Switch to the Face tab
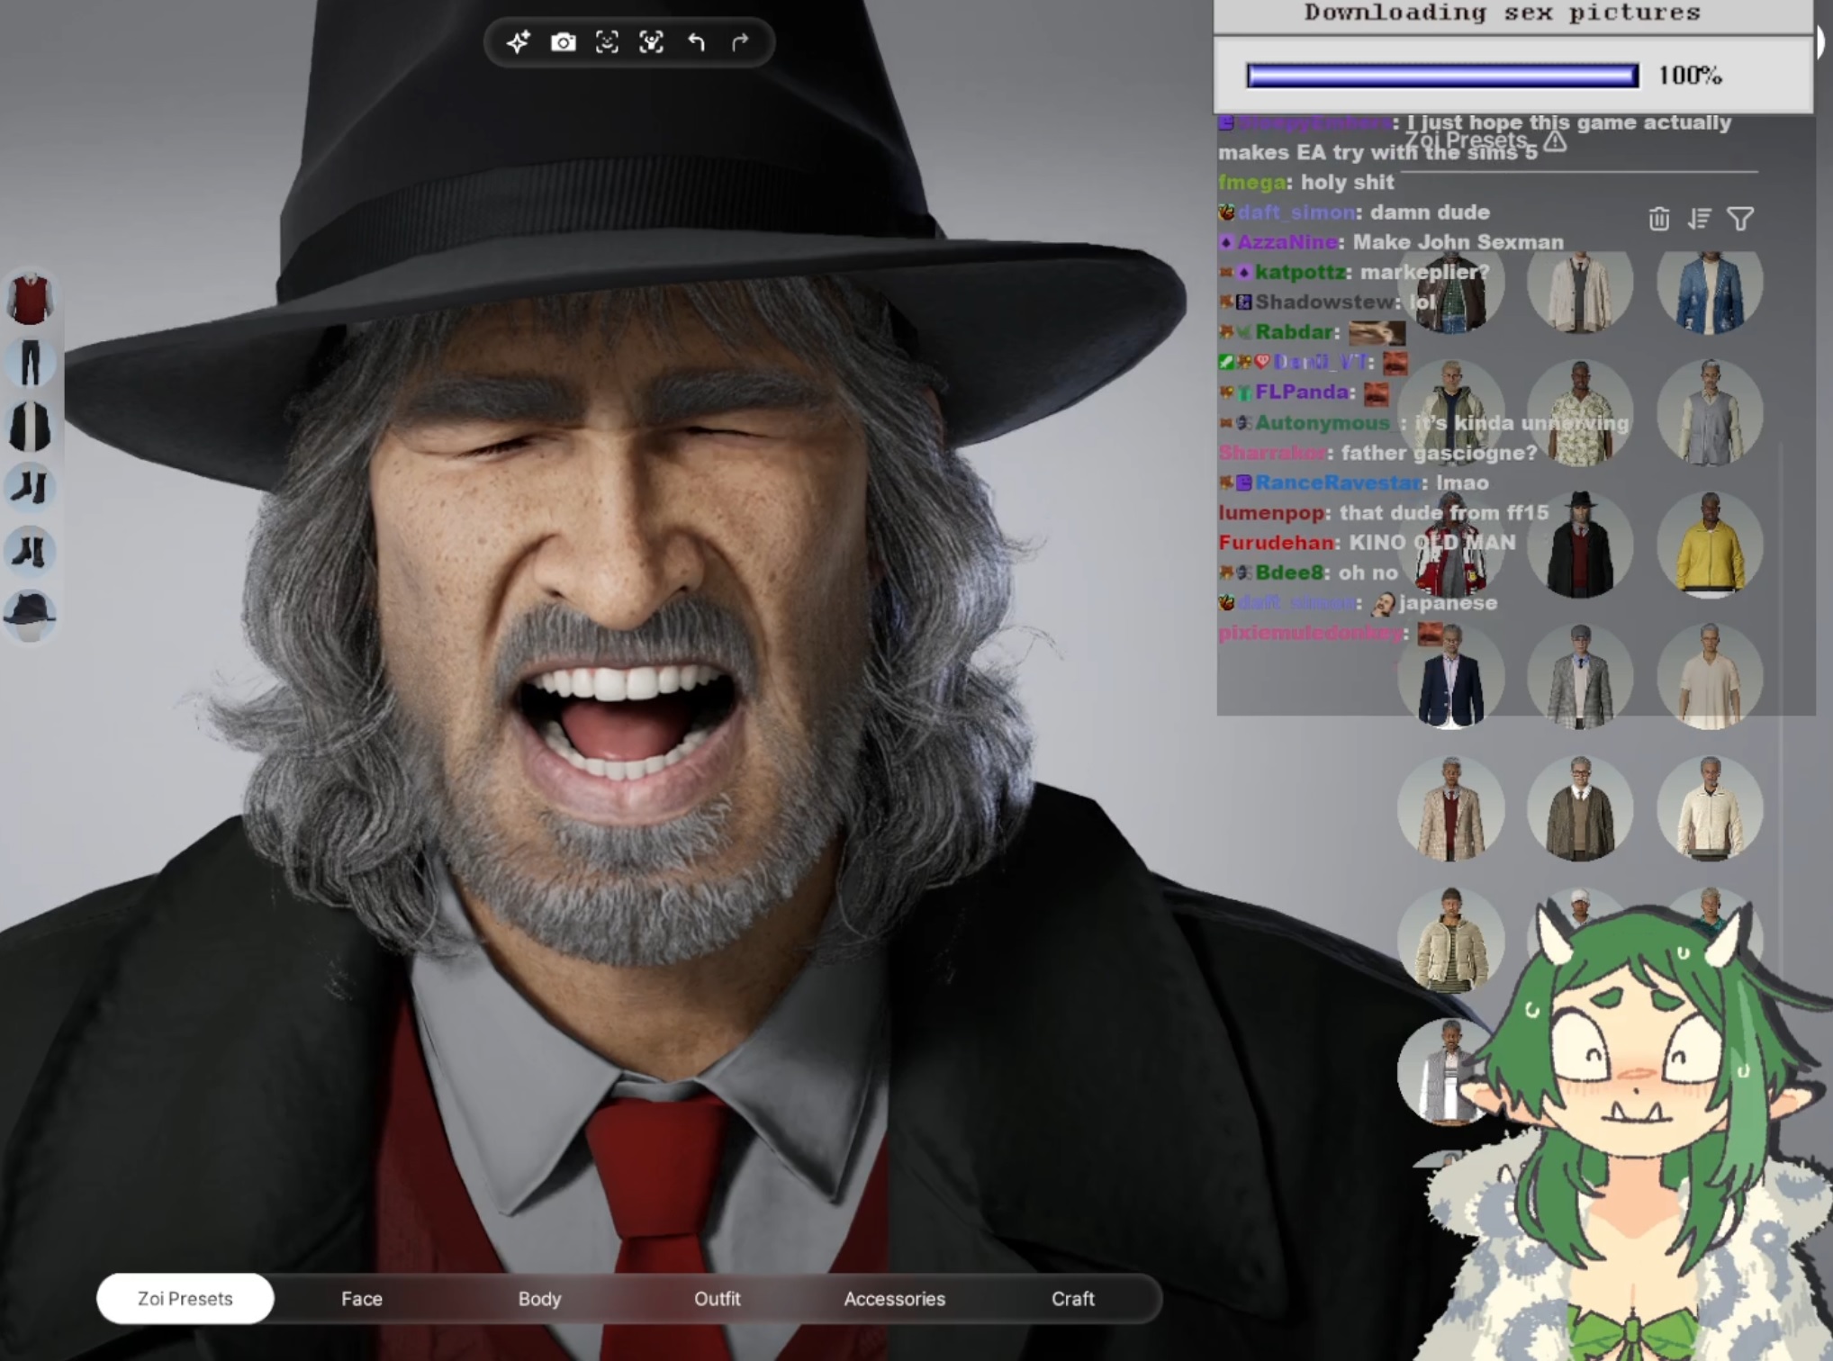This screenshot has width=1833, height=1361. pyautogui.click(x=361, y=1298)
